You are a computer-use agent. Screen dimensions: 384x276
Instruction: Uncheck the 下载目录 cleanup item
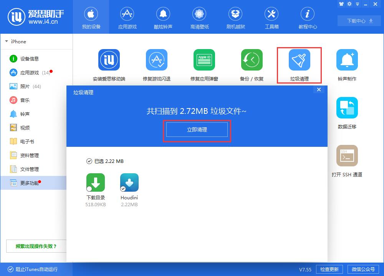click(x=89, y=188)
